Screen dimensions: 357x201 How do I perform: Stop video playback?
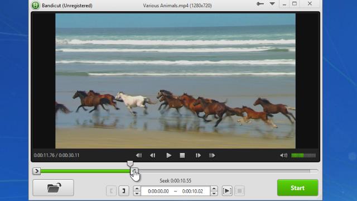(x=182, y=155)
